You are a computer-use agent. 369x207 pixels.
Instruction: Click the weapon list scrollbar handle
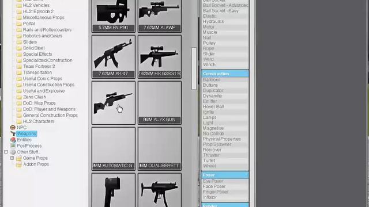tap(194, 68)
